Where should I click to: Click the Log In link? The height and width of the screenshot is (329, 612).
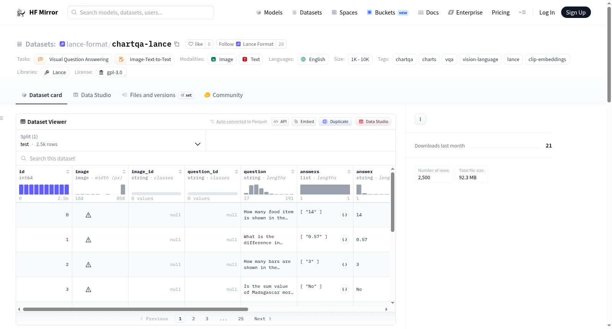tap(547, 13)
